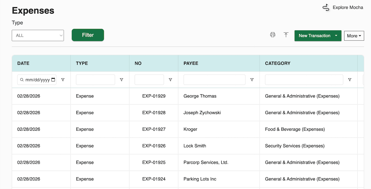Image resolution: width=371 pixels, height=189 pixels.
Task: Open the calendar picker in date filter
Action: [x=53, y=80]
